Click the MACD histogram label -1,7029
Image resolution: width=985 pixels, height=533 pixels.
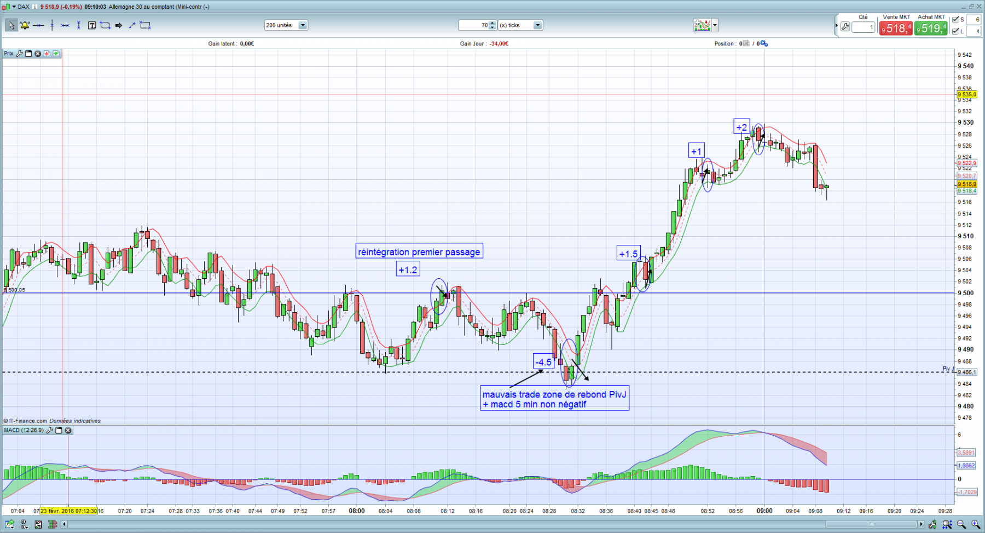967,492
